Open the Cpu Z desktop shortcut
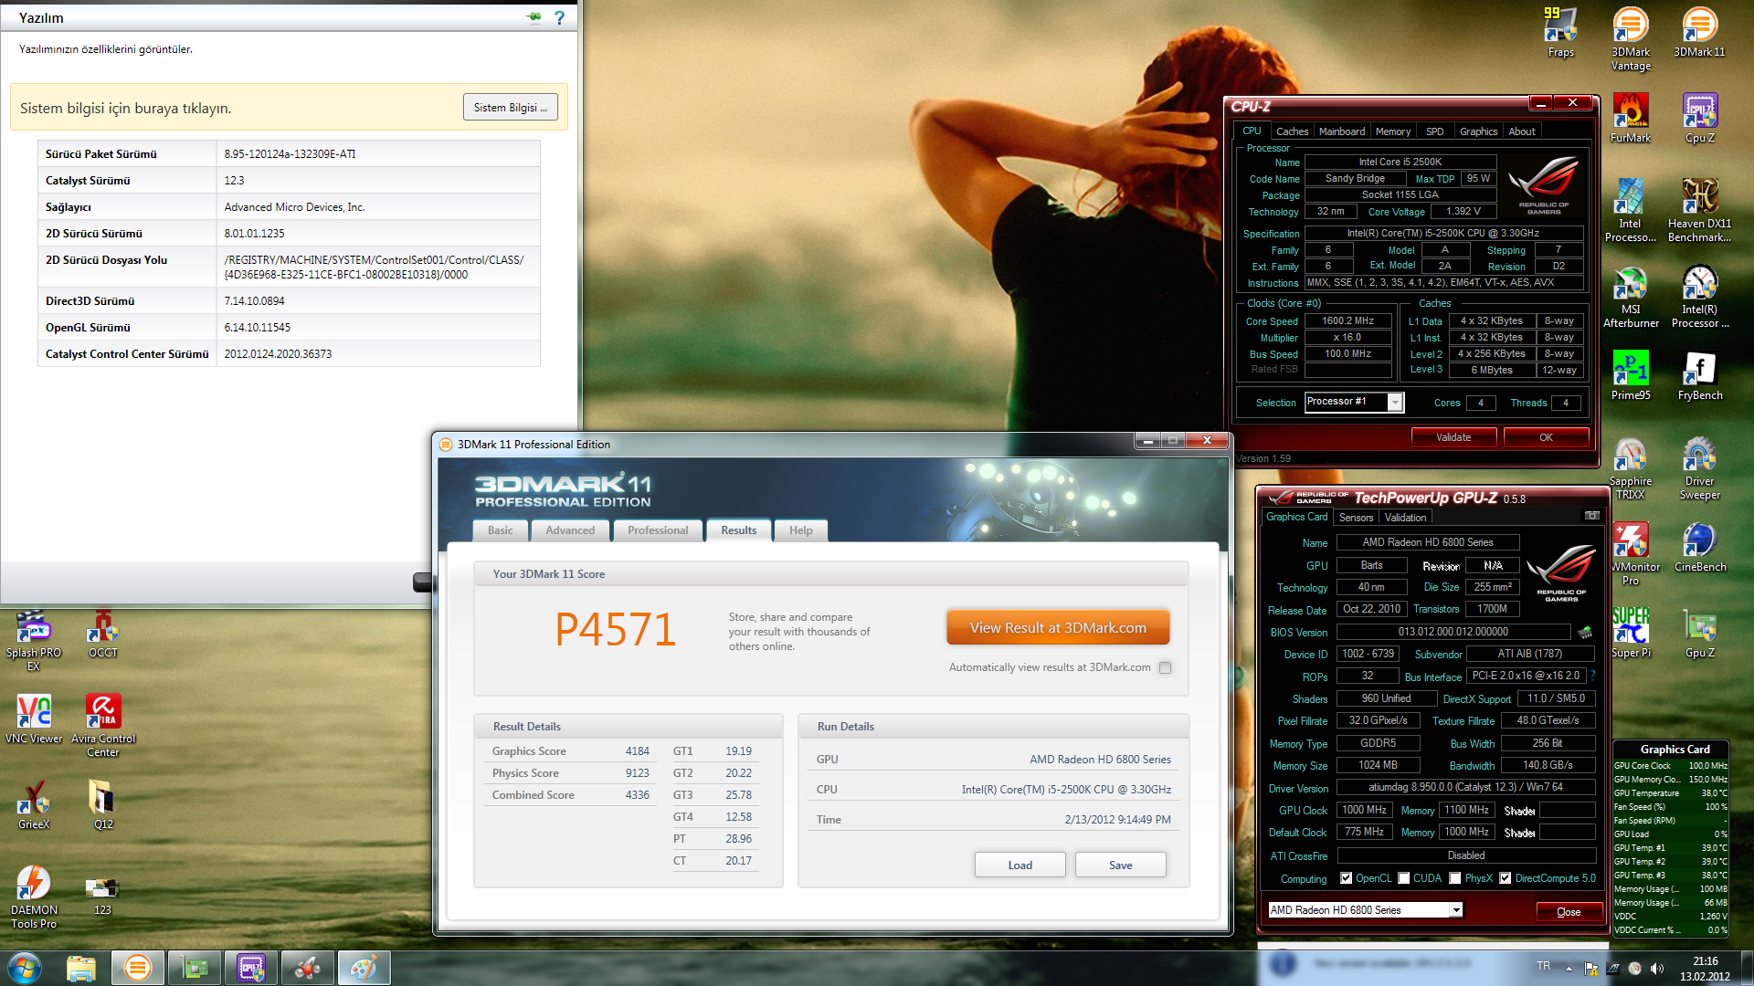This screenshot has height=986, width=1754. tap(1699, 119)
